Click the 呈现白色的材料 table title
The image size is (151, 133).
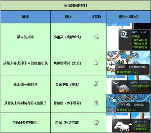[75, 5]
